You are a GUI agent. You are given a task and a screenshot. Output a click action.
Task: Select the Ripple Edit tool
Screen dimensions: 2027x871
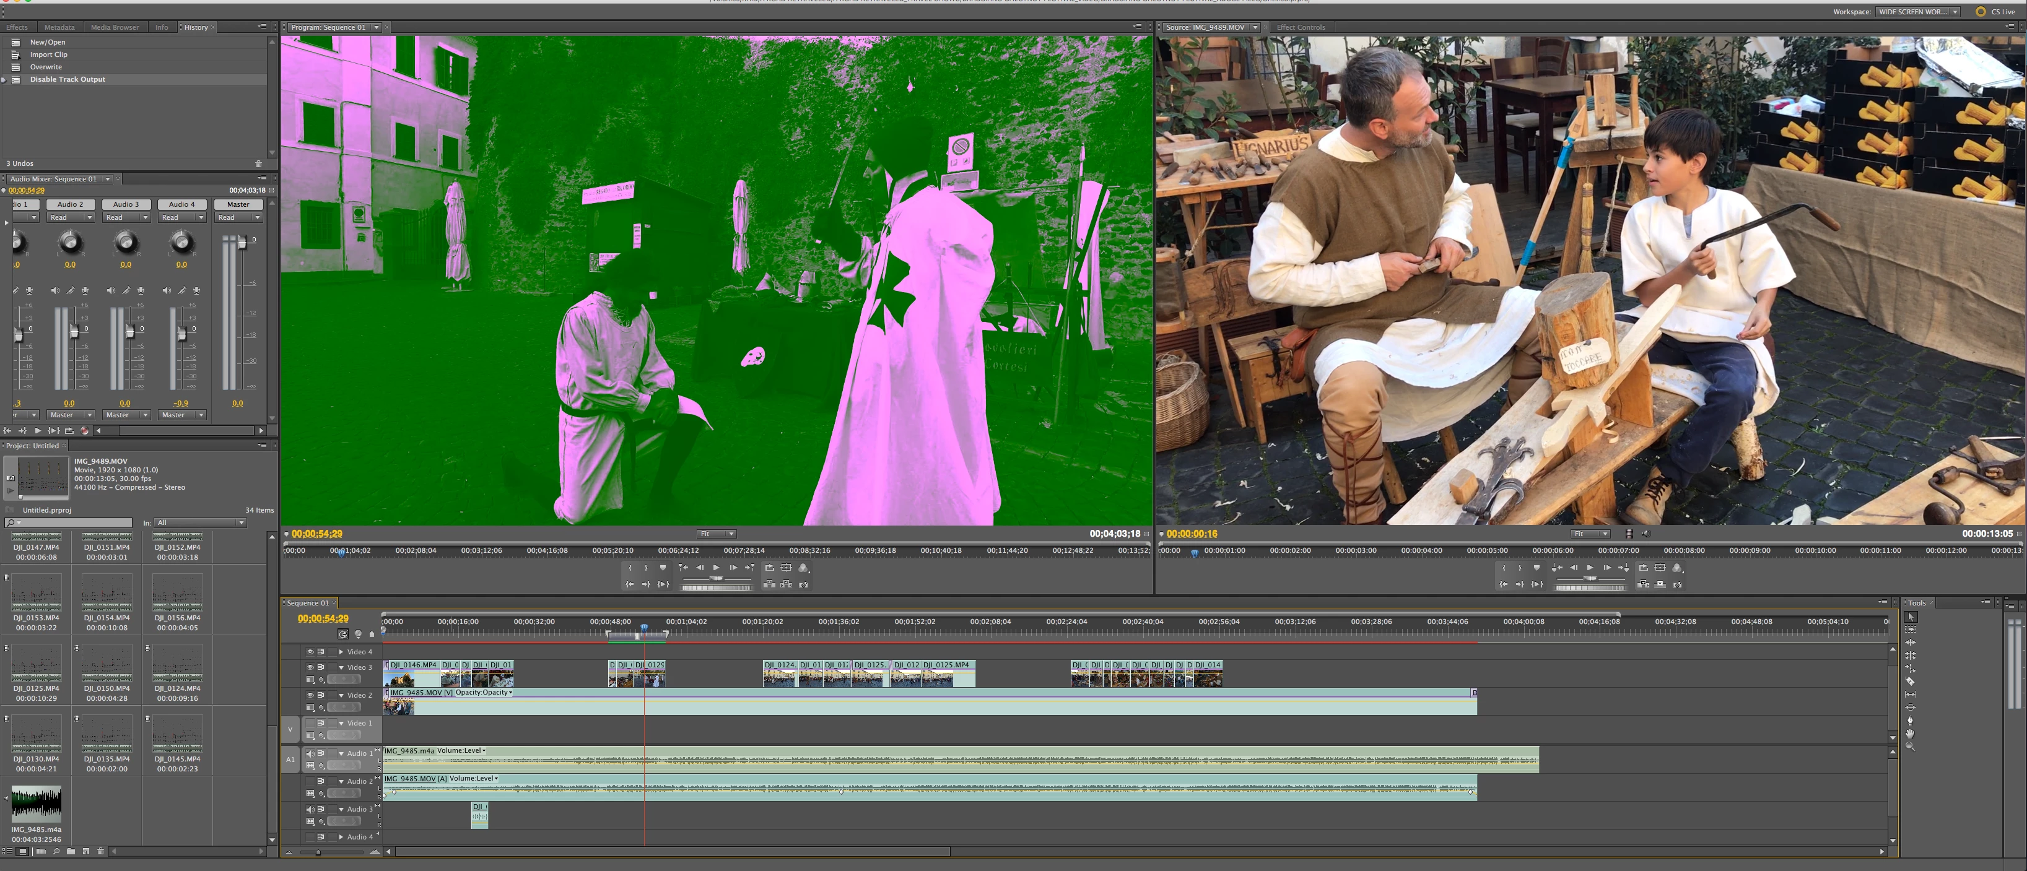tap(1910, 643)
